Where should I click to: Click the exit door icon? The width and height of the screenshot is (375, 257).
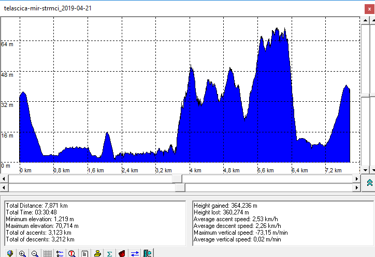point(147,253)
